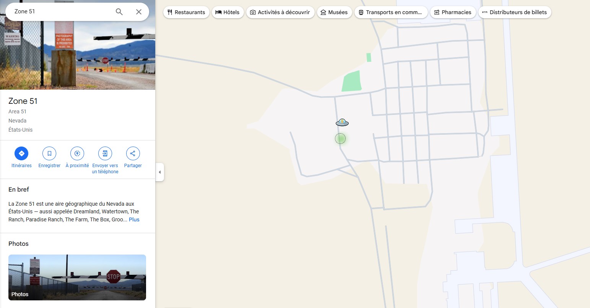Click the UFO marker on the map
Screen dimensions: 590x308
tap(342, 123)
